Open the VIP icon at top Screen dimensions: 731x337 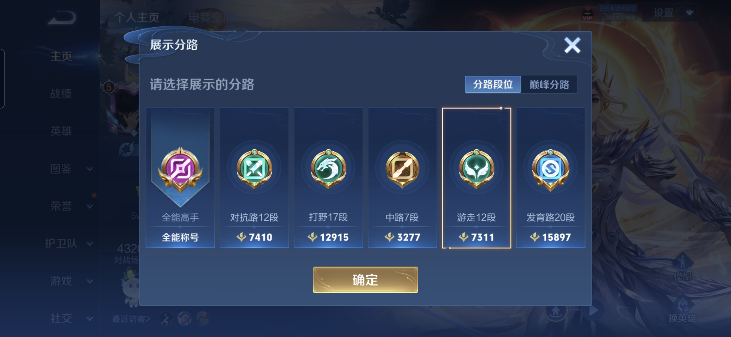click(x=588, y=13)
